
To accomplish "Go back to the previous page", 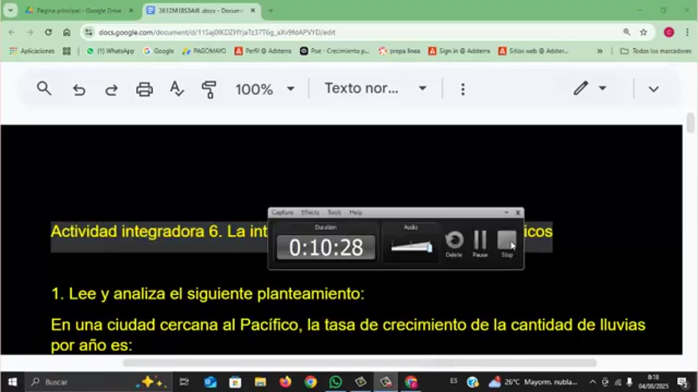I will pos(11,32).
